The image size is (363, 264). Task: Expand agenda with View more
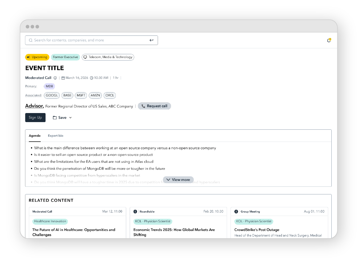click(x=178, y=180)
